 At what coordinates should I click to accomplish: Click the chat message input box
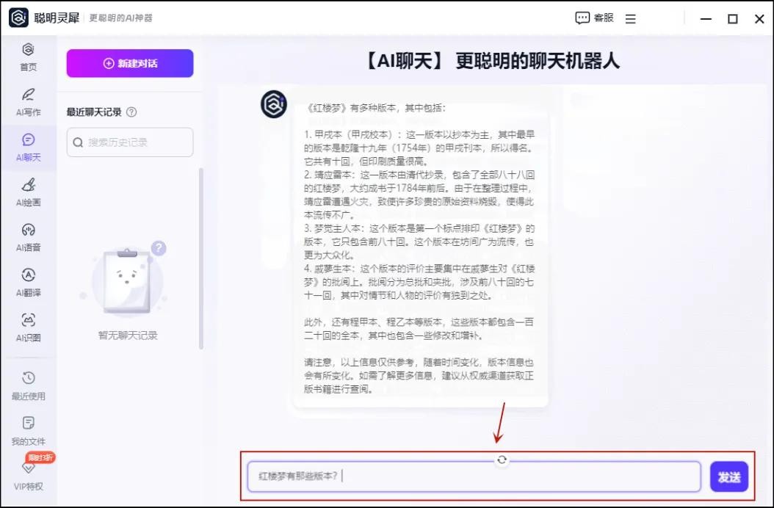coord(474,476)
